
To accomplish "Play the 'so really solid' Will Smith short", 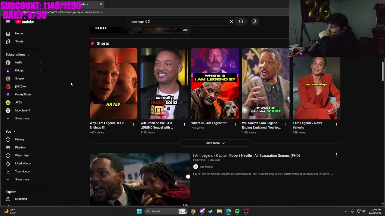I will [164, 84].
